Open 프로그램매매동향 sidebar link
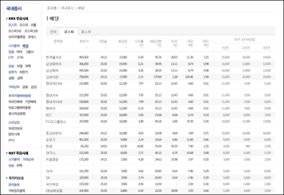Screen dimensions: 284x195 click(x=19, y=108)
